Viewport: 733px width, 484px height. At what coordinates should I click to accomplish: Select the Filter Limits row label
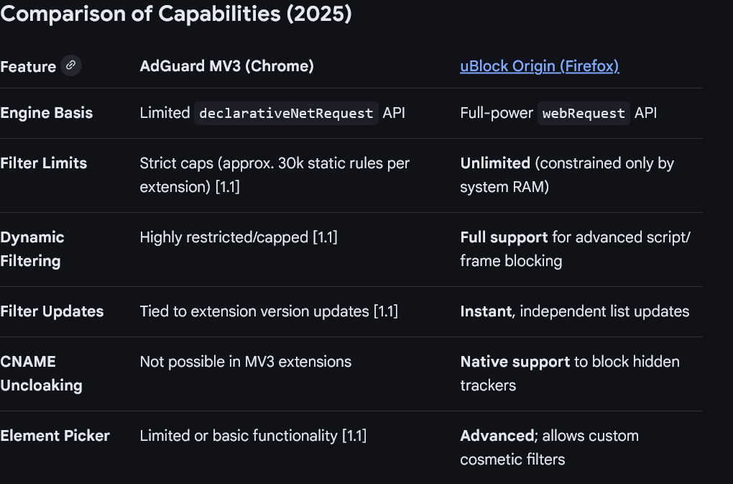click(44, 163)
